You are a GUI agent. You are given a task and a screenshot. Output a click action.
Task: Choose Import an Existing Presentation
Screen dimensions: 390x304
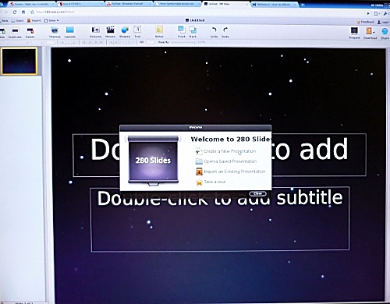point(230,171)
